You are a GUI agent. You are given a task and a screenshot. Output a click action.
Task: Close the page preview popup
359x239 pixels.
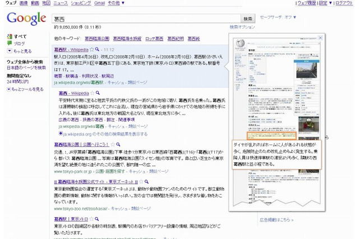click(x=320, y=38)
